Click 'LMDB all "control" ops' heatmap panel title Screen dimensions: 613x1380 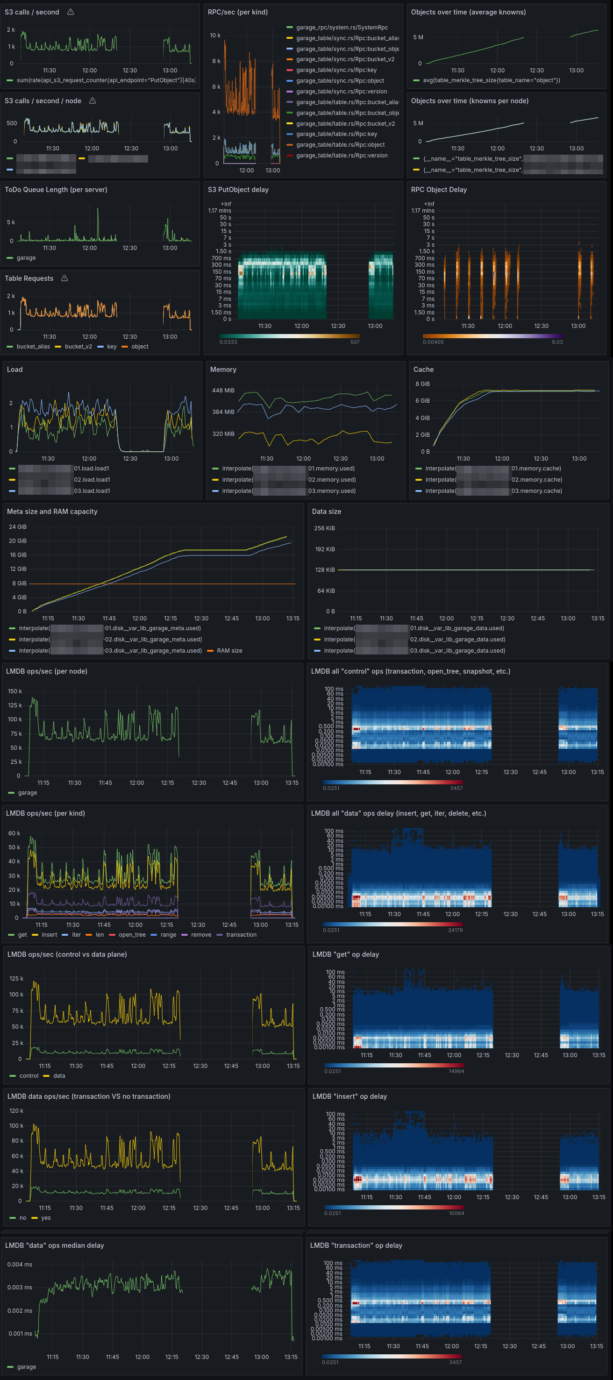click(x=410, y=671)
